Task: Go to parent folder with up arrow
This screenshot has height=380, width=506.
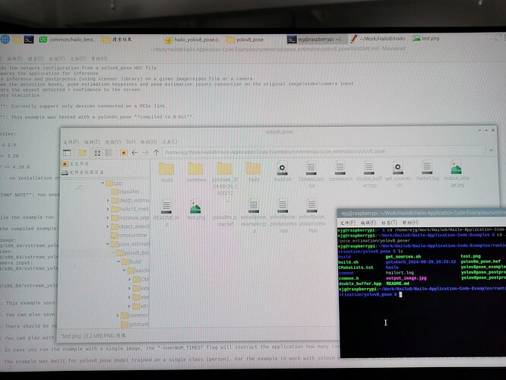Action: tap(157, 153)
